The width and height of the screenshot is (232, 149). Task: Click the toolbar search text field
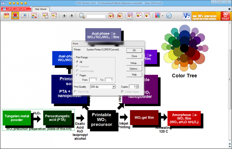click(96, 16)
